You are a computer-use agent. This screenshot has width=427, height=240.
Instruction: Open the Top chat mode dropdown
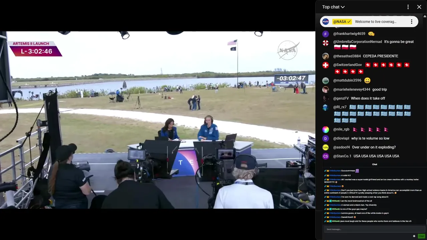coord(333,7)
